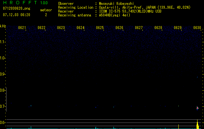
Task: Click the 1.1 kHz axis label
Action: (2, 42)
